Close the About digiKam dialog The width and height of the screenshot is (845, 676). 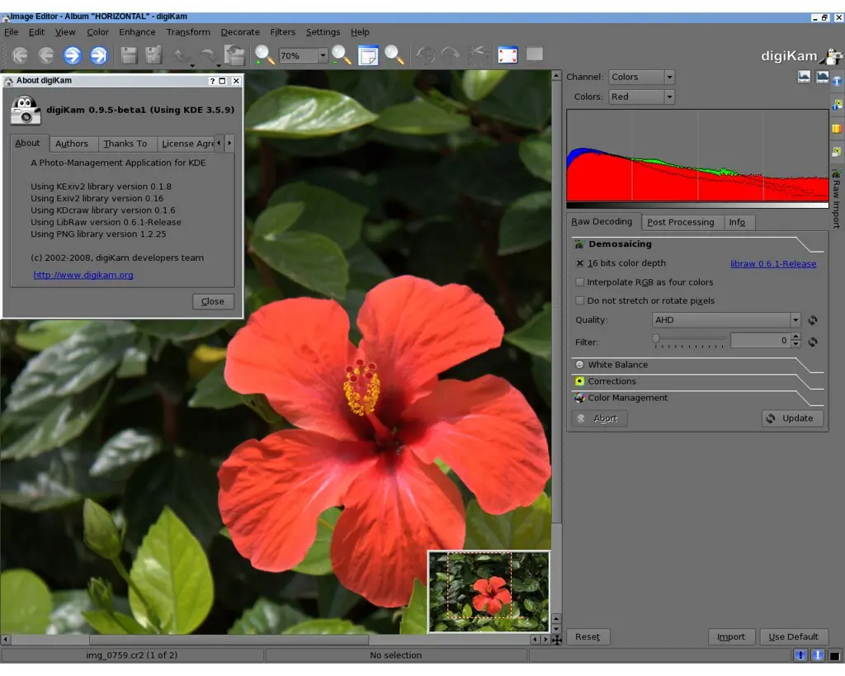(x=212, y=301)
